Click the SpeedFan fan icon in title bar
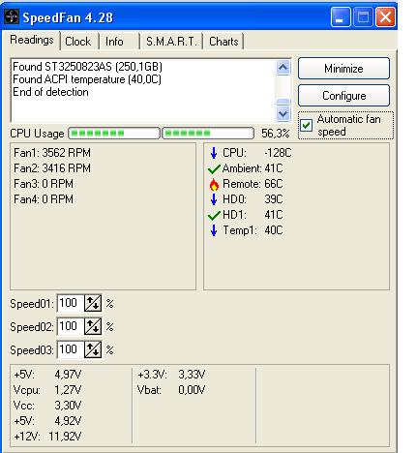Viewport: 417px width, 453px height. 12,16
